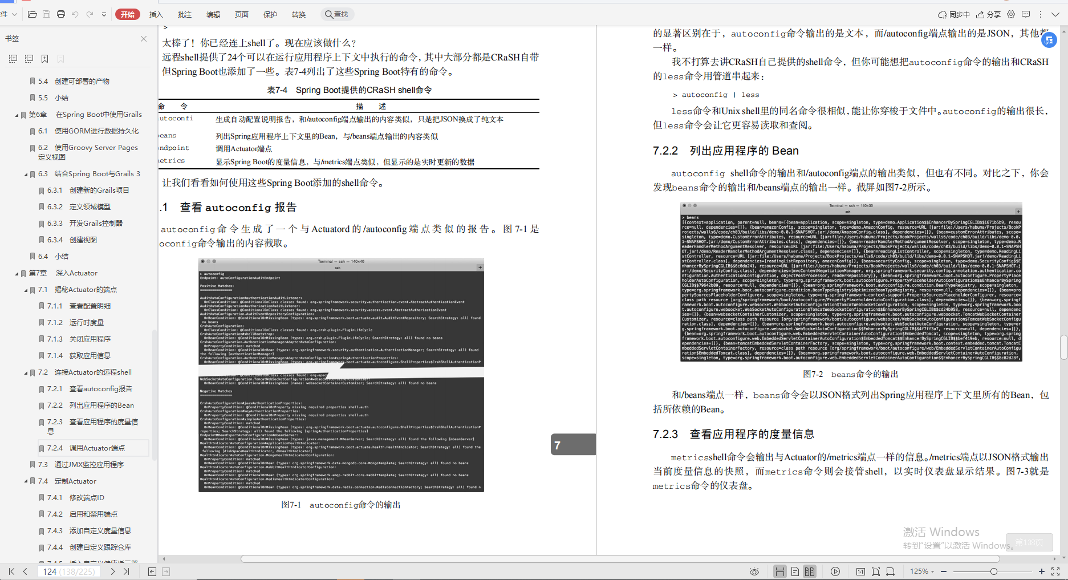The width and height of the screenshot is (1068, 580).
Task: Open the 保护 tab
Action: (x=270, y=14)
